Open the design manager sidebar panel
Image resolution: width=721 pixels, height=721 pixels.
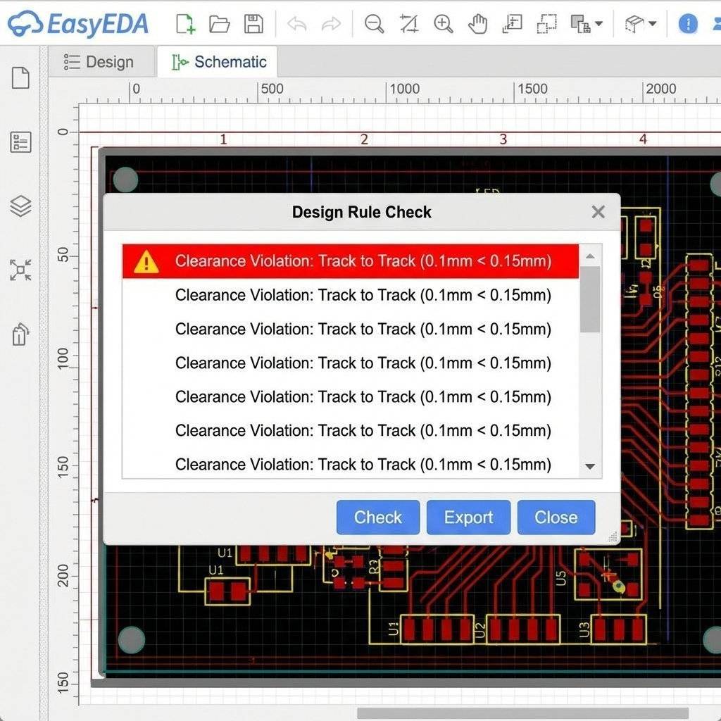20,141
